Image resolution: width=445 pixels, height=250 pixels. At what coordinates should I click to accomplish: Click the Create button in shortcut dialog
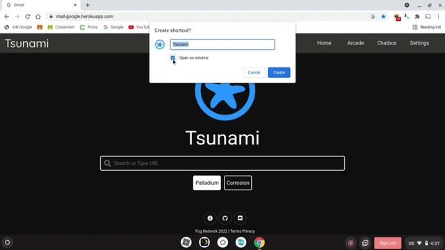pyautogui.click(x=279, y=72)
